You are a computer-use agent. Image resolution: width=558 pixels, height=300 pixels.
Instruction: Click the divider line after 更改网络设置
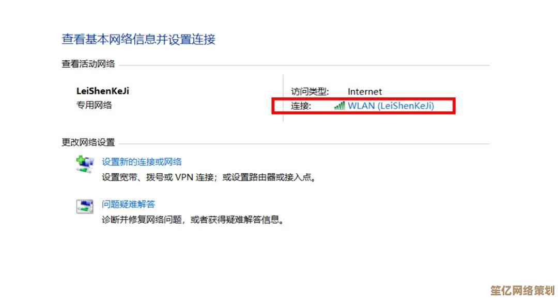(x=305, y=144)
